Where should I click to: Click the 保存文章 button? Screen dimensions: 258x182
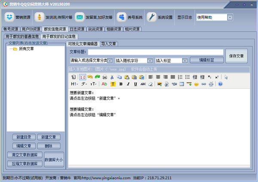[x=236, y=56]
